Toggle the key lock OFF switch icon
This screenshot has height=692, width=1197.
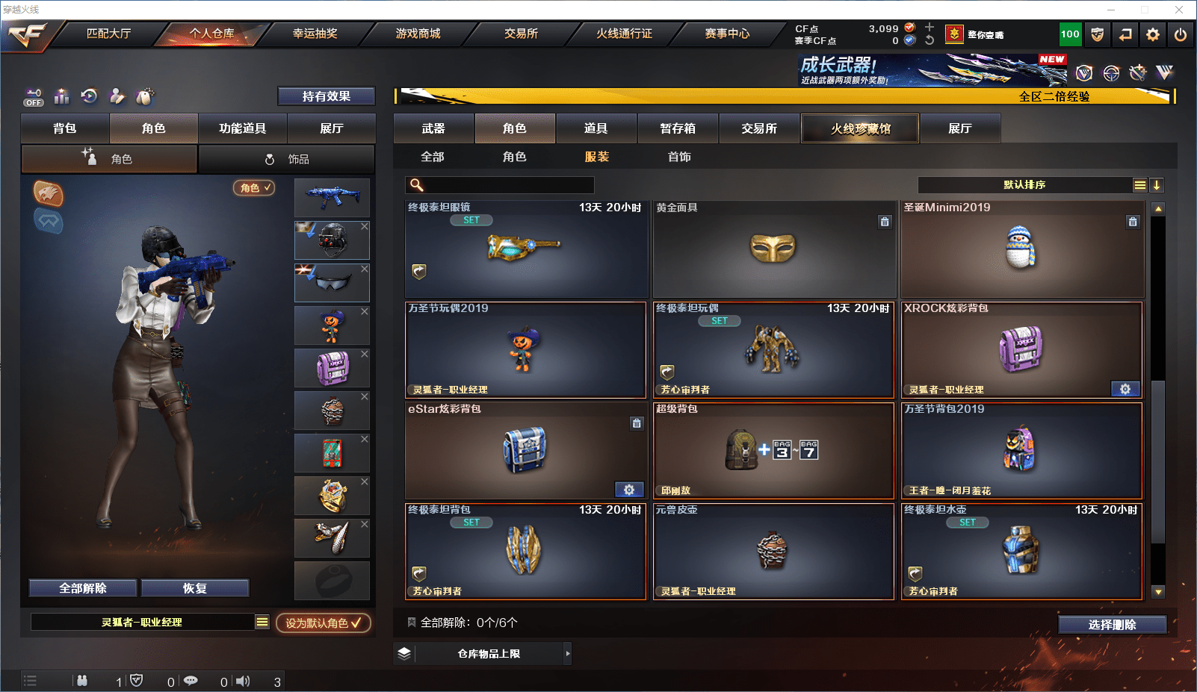(x=34, y=97)
